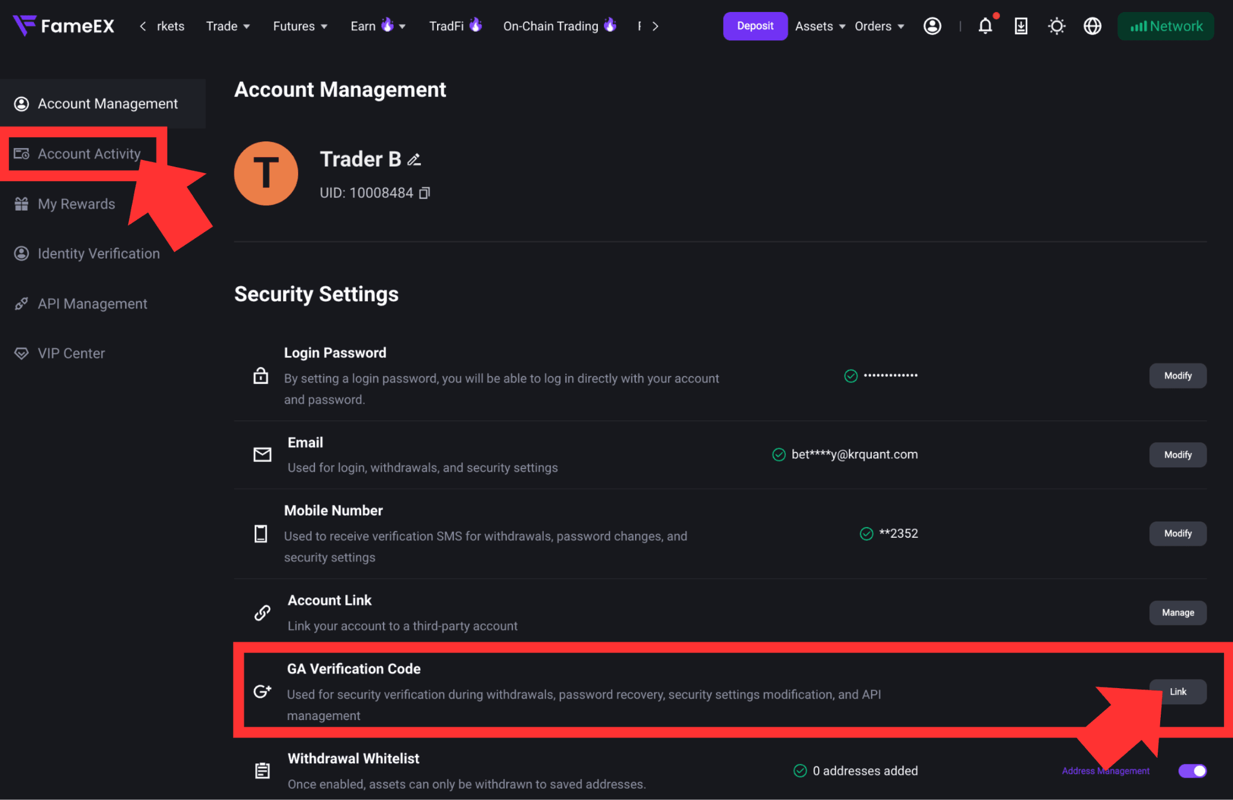1233x800 pixels.
Task: Expand the Trade dropdown menu
Action: coord(228,26)
